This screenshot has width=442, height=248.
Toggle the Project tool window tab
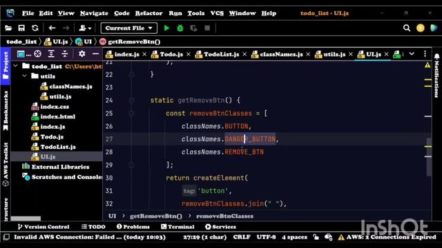(x=6, y=65)
